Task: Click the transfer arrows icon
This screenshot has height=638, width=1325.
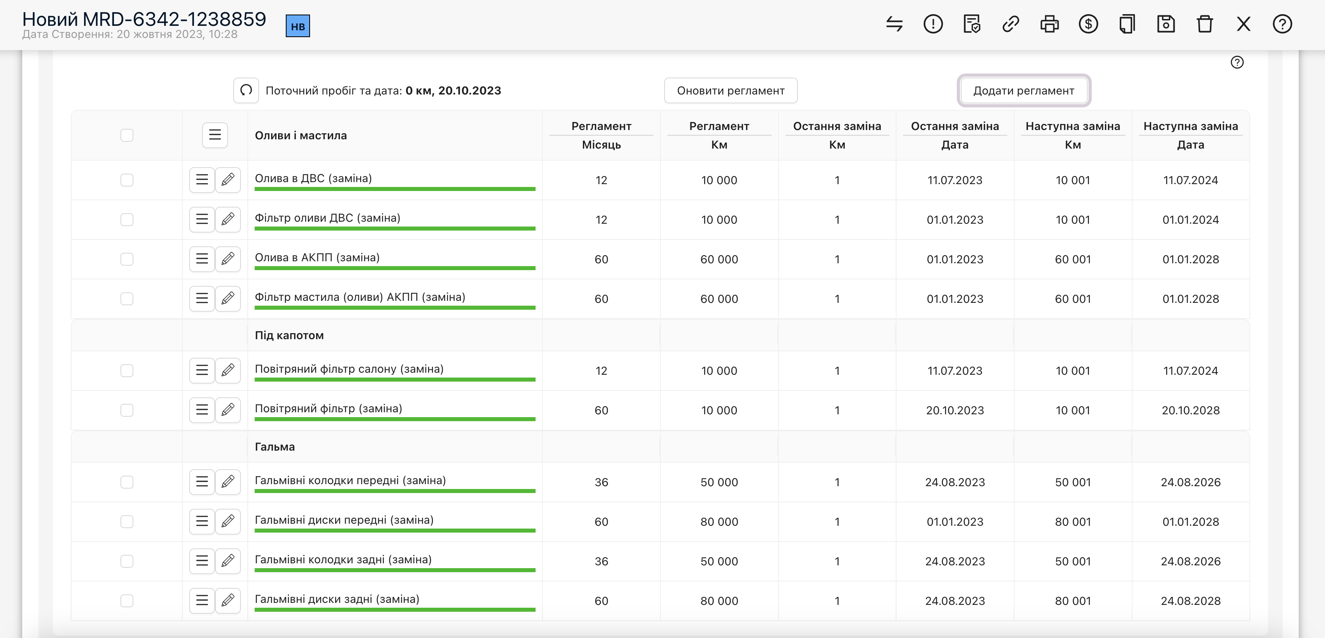Action: tap(894, 24)
